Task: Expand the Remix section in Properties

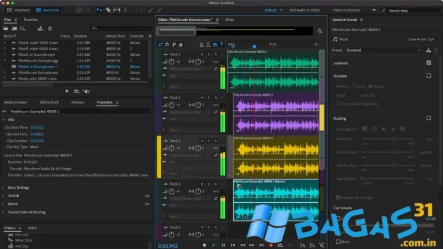Action: [x=3, y=204]
